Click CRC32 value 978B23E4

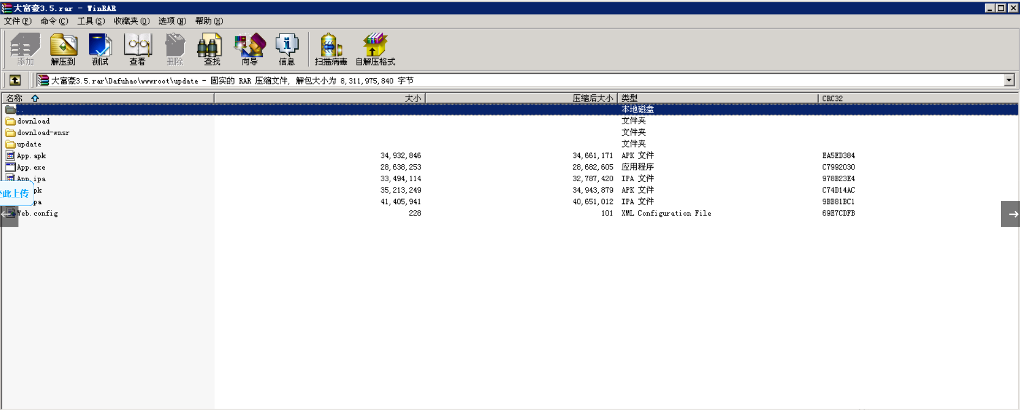point(838,178)
